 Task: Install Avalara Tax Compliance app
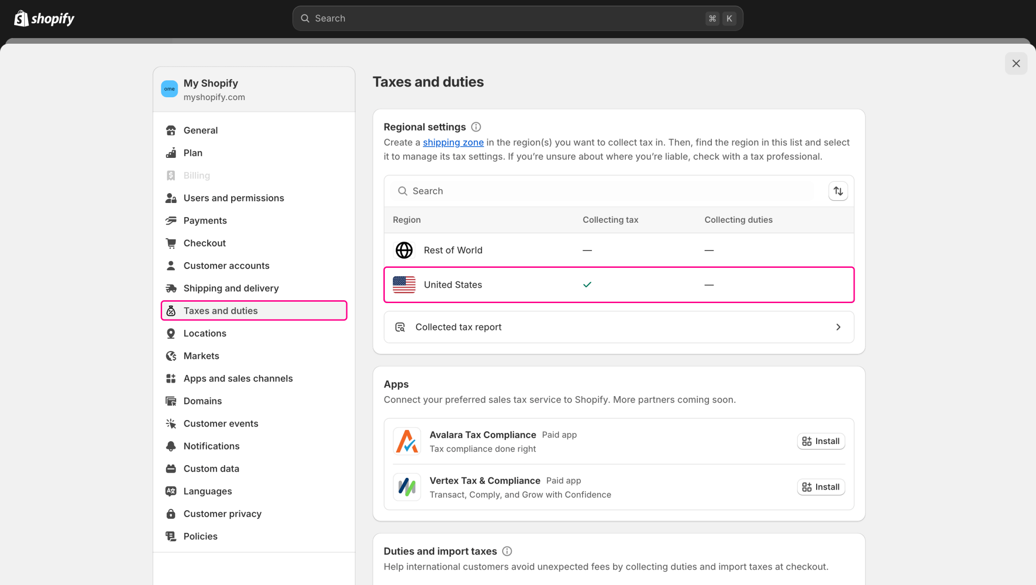[x=821, y=441]
